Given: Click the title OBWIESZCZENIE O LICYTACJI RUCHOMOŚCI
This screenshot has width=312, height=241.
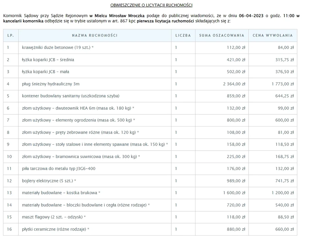Looking at the screenshot, I should click(151, 5).
